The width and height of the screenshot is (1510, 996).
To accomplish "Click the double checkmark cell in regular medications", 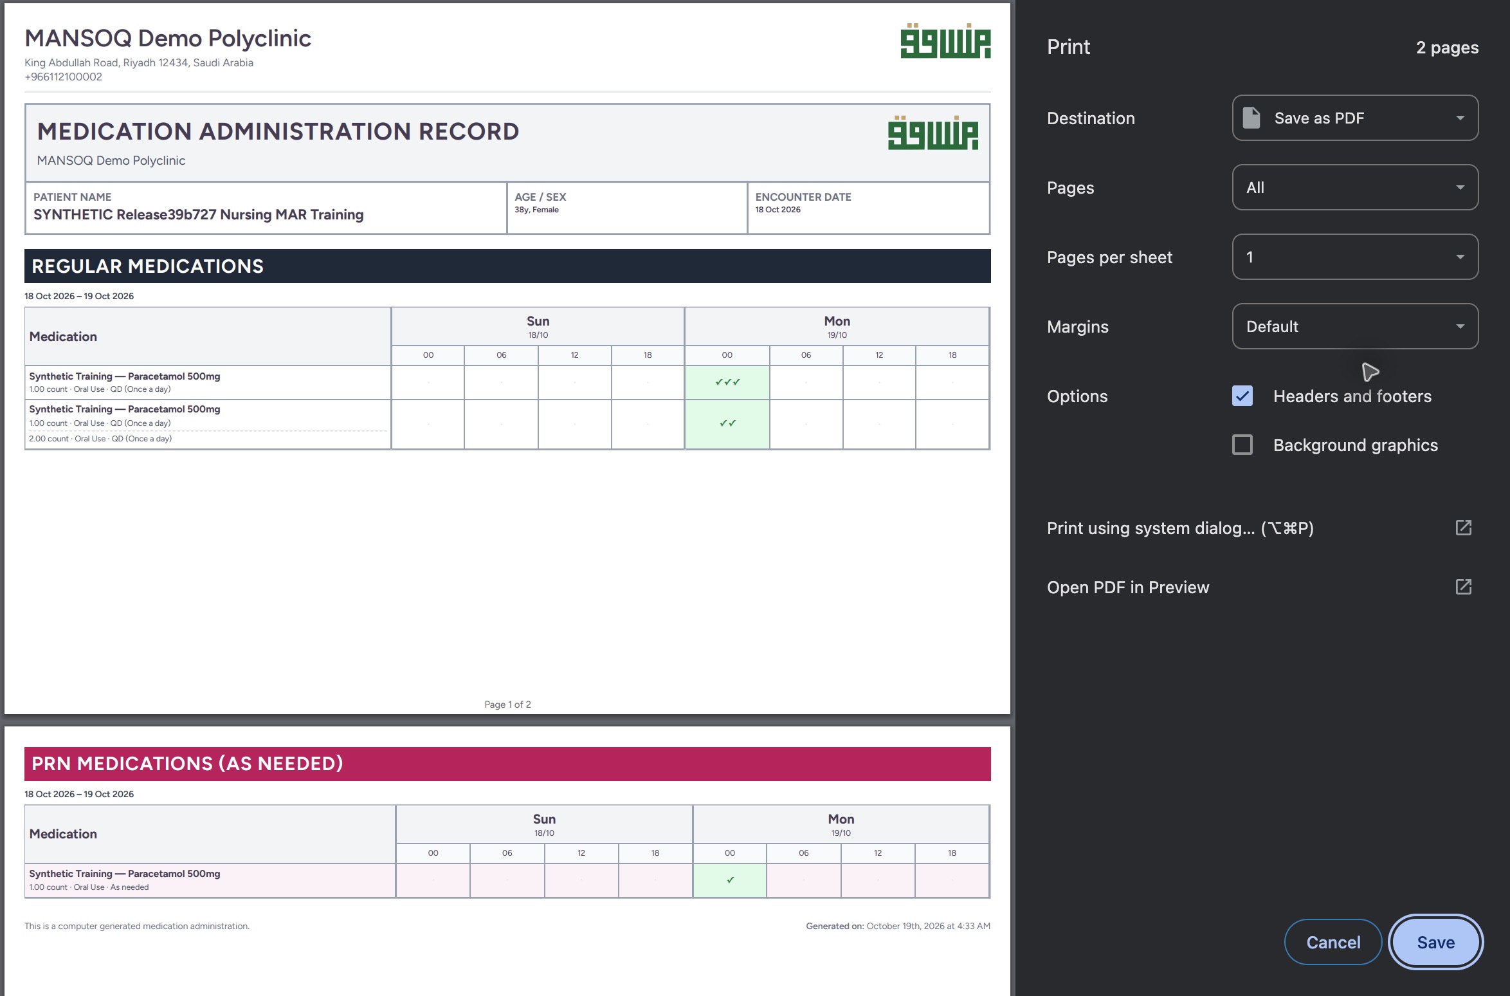I will pyautogui.click(x=727, y=423).
